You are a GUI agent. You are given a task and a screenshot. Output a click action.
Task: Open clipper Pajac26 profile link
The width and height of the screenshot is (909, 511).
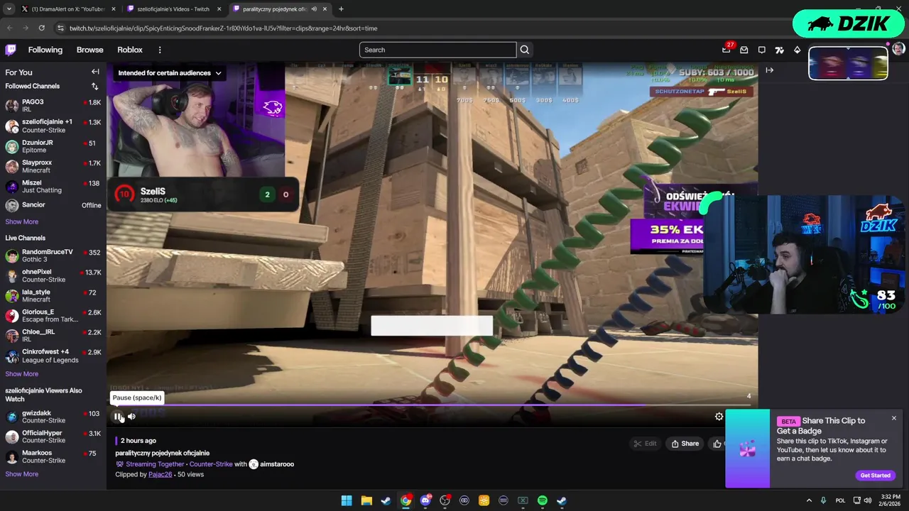pos(160,474)
